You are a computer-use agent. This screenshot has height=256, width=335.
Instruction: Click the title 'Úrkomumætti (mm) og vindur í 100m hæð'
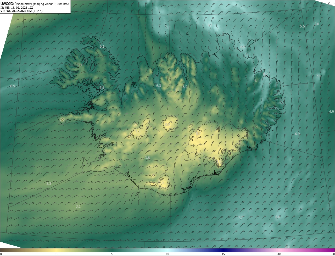pos(42,4)
